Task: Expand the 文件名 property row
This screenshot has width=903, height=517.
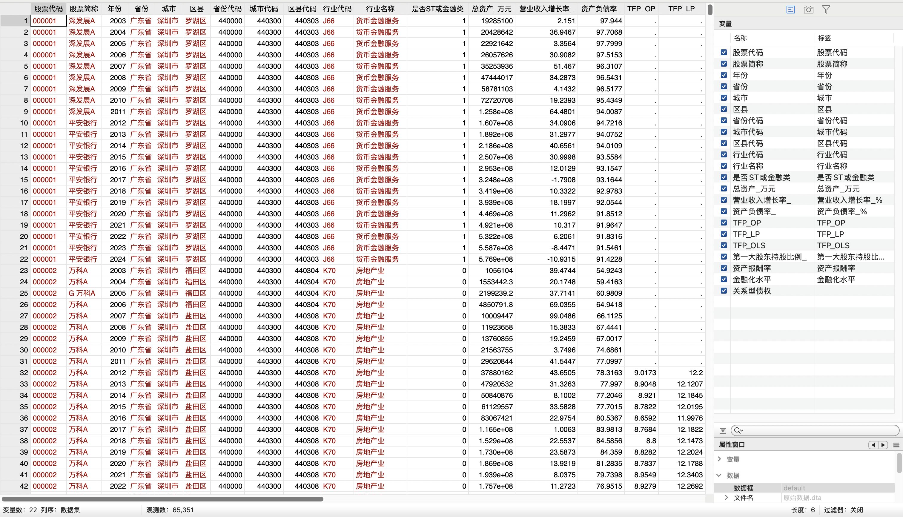Action: pos(726,498)
